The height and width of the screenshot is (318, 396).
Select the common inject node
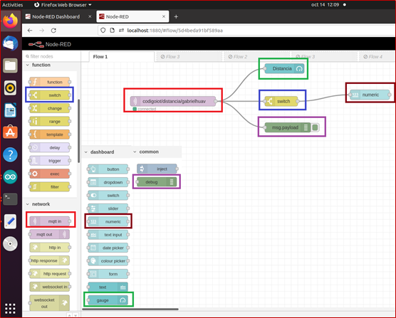pyautogui.click(x=157, y=169)
